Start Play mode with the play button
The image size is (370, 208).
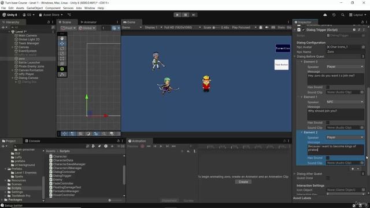pos(177,15)
